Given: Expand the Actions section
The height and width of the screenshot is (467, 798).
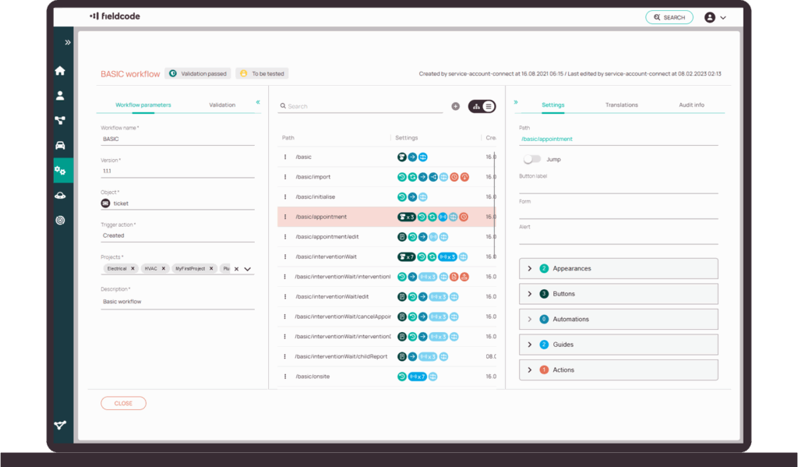Looking at the screenshot, I should (x=530, y=370).
